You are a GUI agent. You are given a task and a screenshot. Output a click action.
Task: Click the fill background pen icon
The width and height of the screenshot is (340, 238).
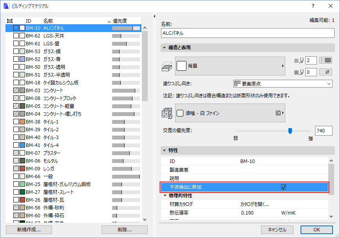pyautogui.click(x=299, y=72)
